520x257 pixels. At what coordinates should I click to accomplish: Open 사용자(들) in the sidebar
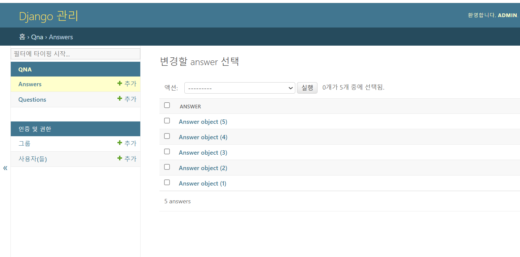click(x=33, y=159)
